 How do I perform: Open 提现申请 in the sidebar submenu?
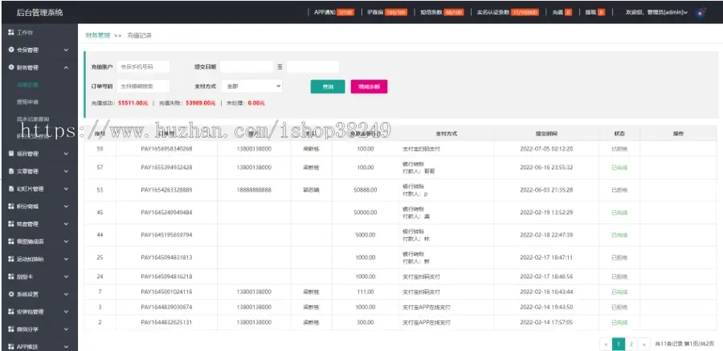[x=28, y=102]
